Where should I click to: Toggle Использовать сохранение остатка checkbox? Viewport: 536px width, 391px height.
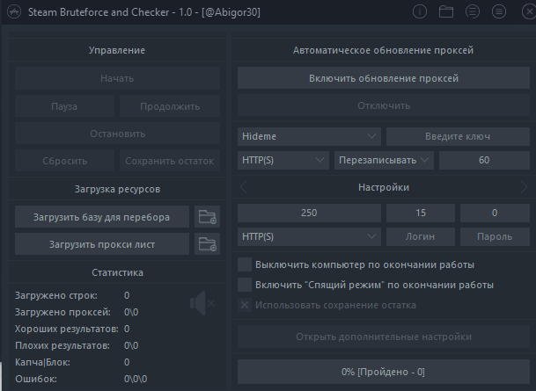click(245, 305)
